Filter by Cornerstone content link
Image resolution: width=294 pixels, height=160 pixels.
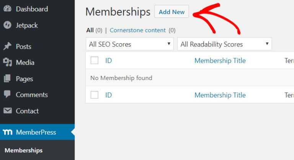(x=137, y=30)
